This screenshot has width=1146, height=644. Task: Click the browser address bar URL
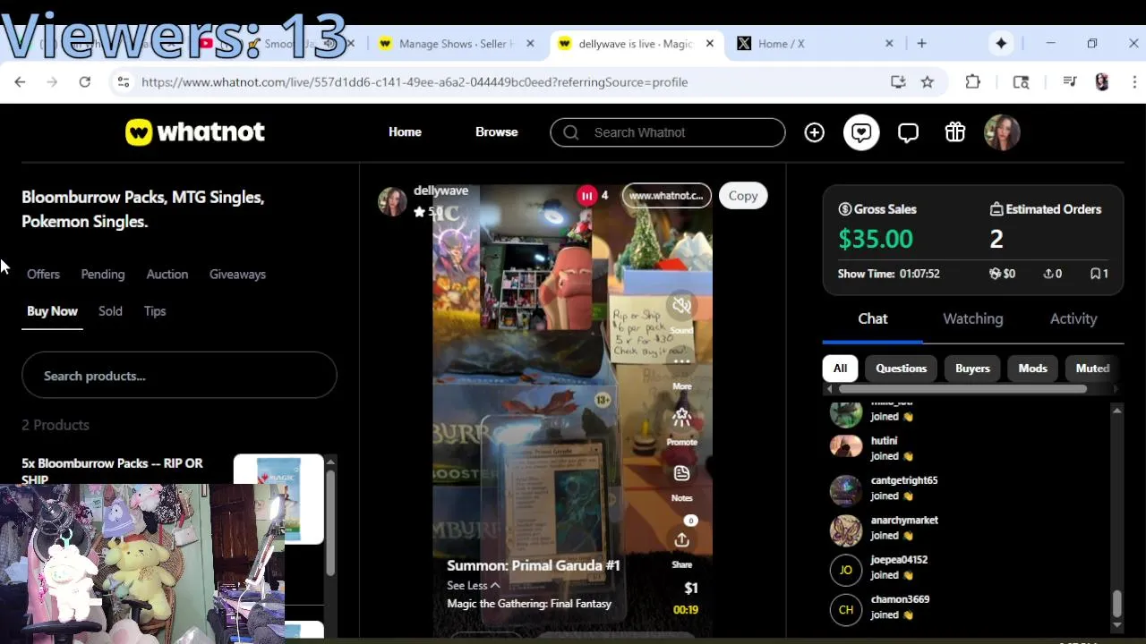tap(415, 81)
